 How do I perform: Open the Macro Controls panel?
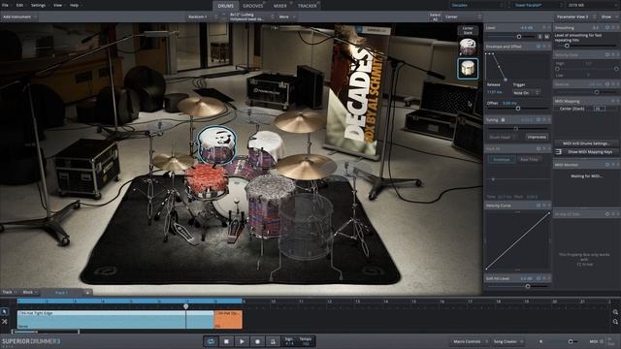tap(469, 341)
